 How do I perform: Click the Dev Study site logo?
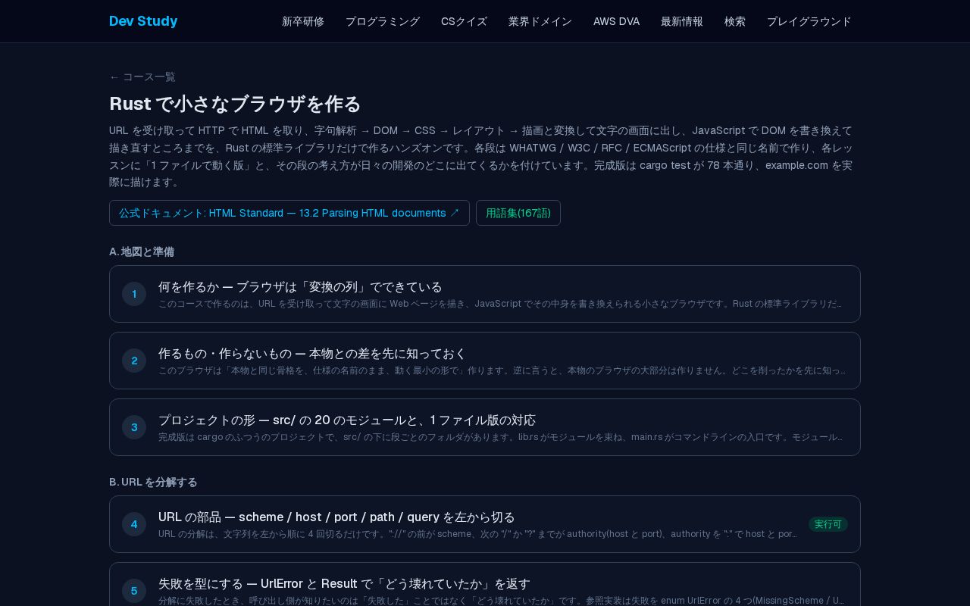pos(143,21)
